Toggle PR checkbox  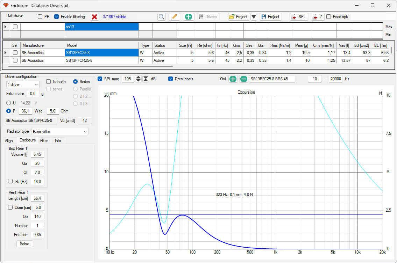(40, 17)
